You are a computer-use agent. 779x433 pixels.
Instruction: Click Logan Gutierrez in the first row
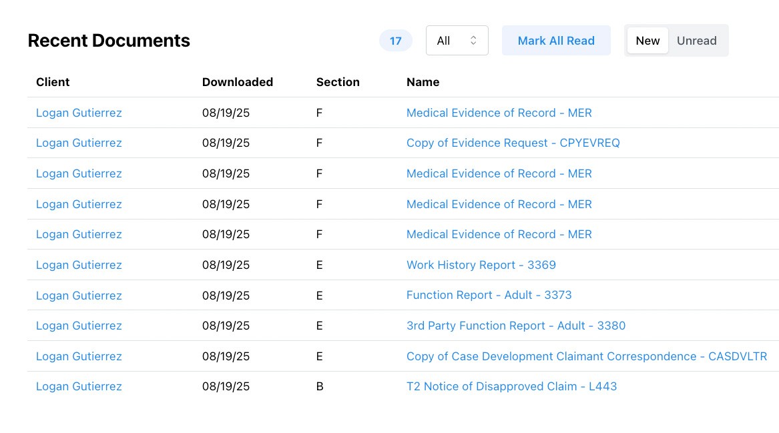coord(79,113)
